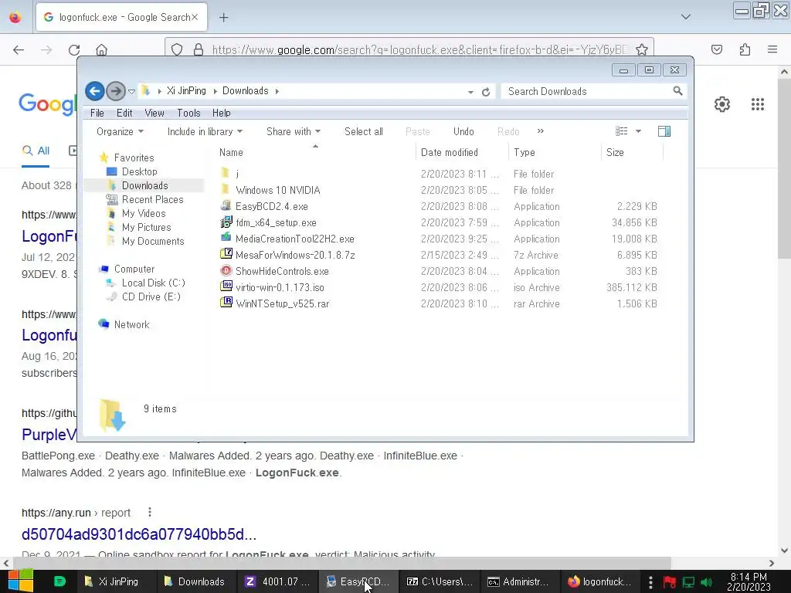791x593 pixels.
Task: Open CD Drive (E:) in navigation pane
Action: 151,296
